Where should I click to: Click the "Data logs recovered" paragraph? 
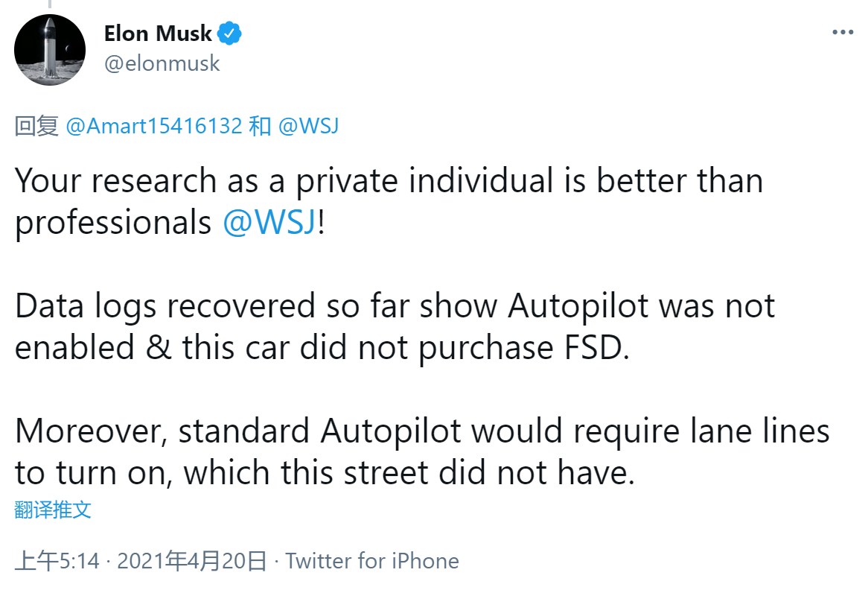(x=395, y=306)
